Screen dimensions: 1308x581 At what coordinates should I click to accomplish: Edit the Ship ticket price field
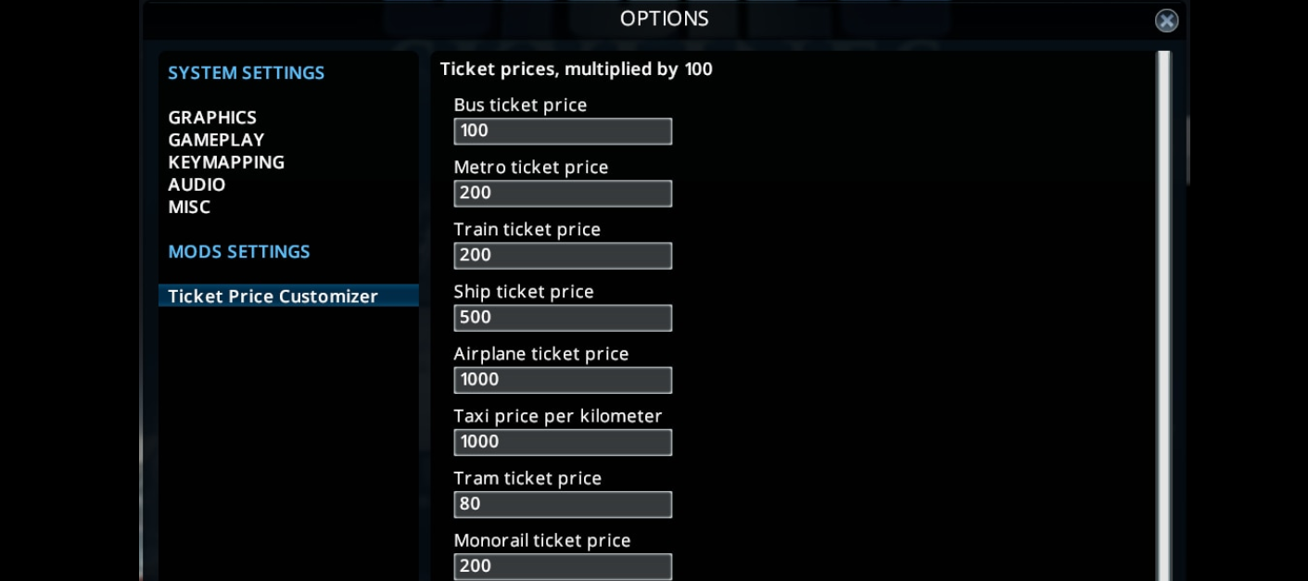(x=563, y=317)
